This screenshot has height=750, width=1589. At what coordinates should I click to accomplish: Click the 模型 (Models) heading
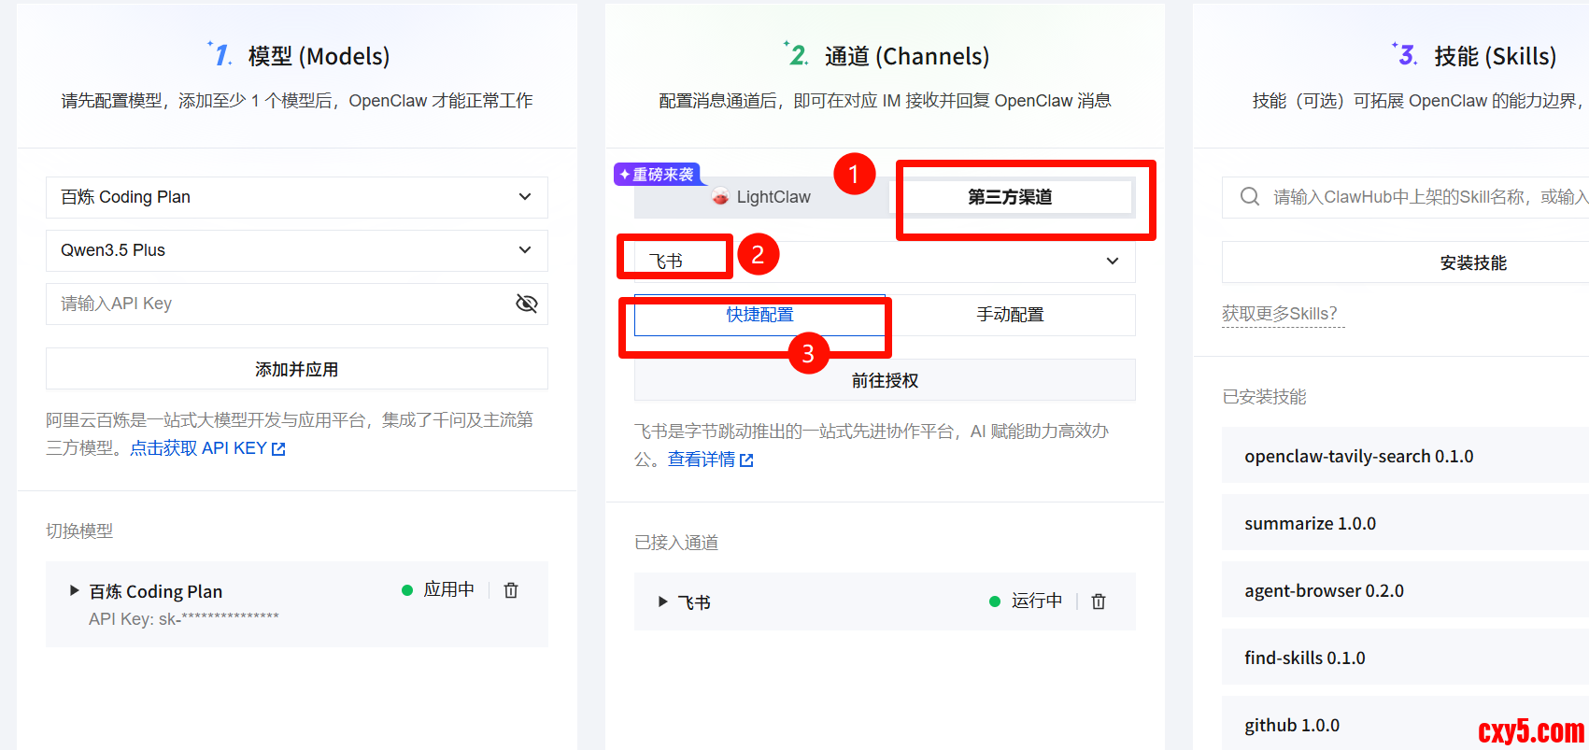[319, 56]
